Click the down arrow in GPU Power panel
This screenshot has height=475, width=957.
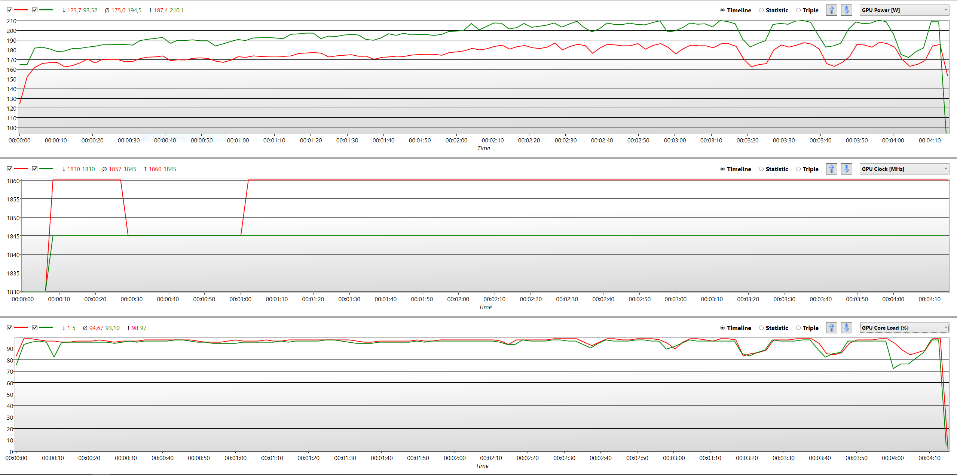click(846, 10)
